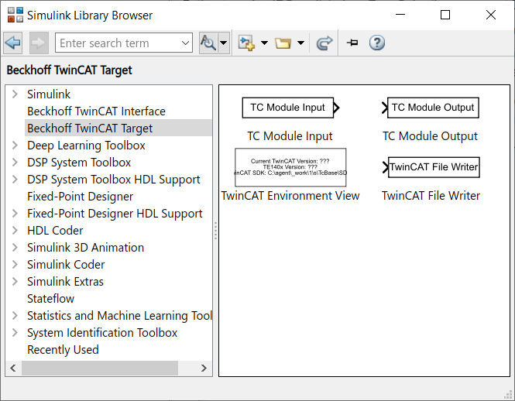
Task: Select Beckhoff TwinCAT Interface library
Action: tap(96, 111)
